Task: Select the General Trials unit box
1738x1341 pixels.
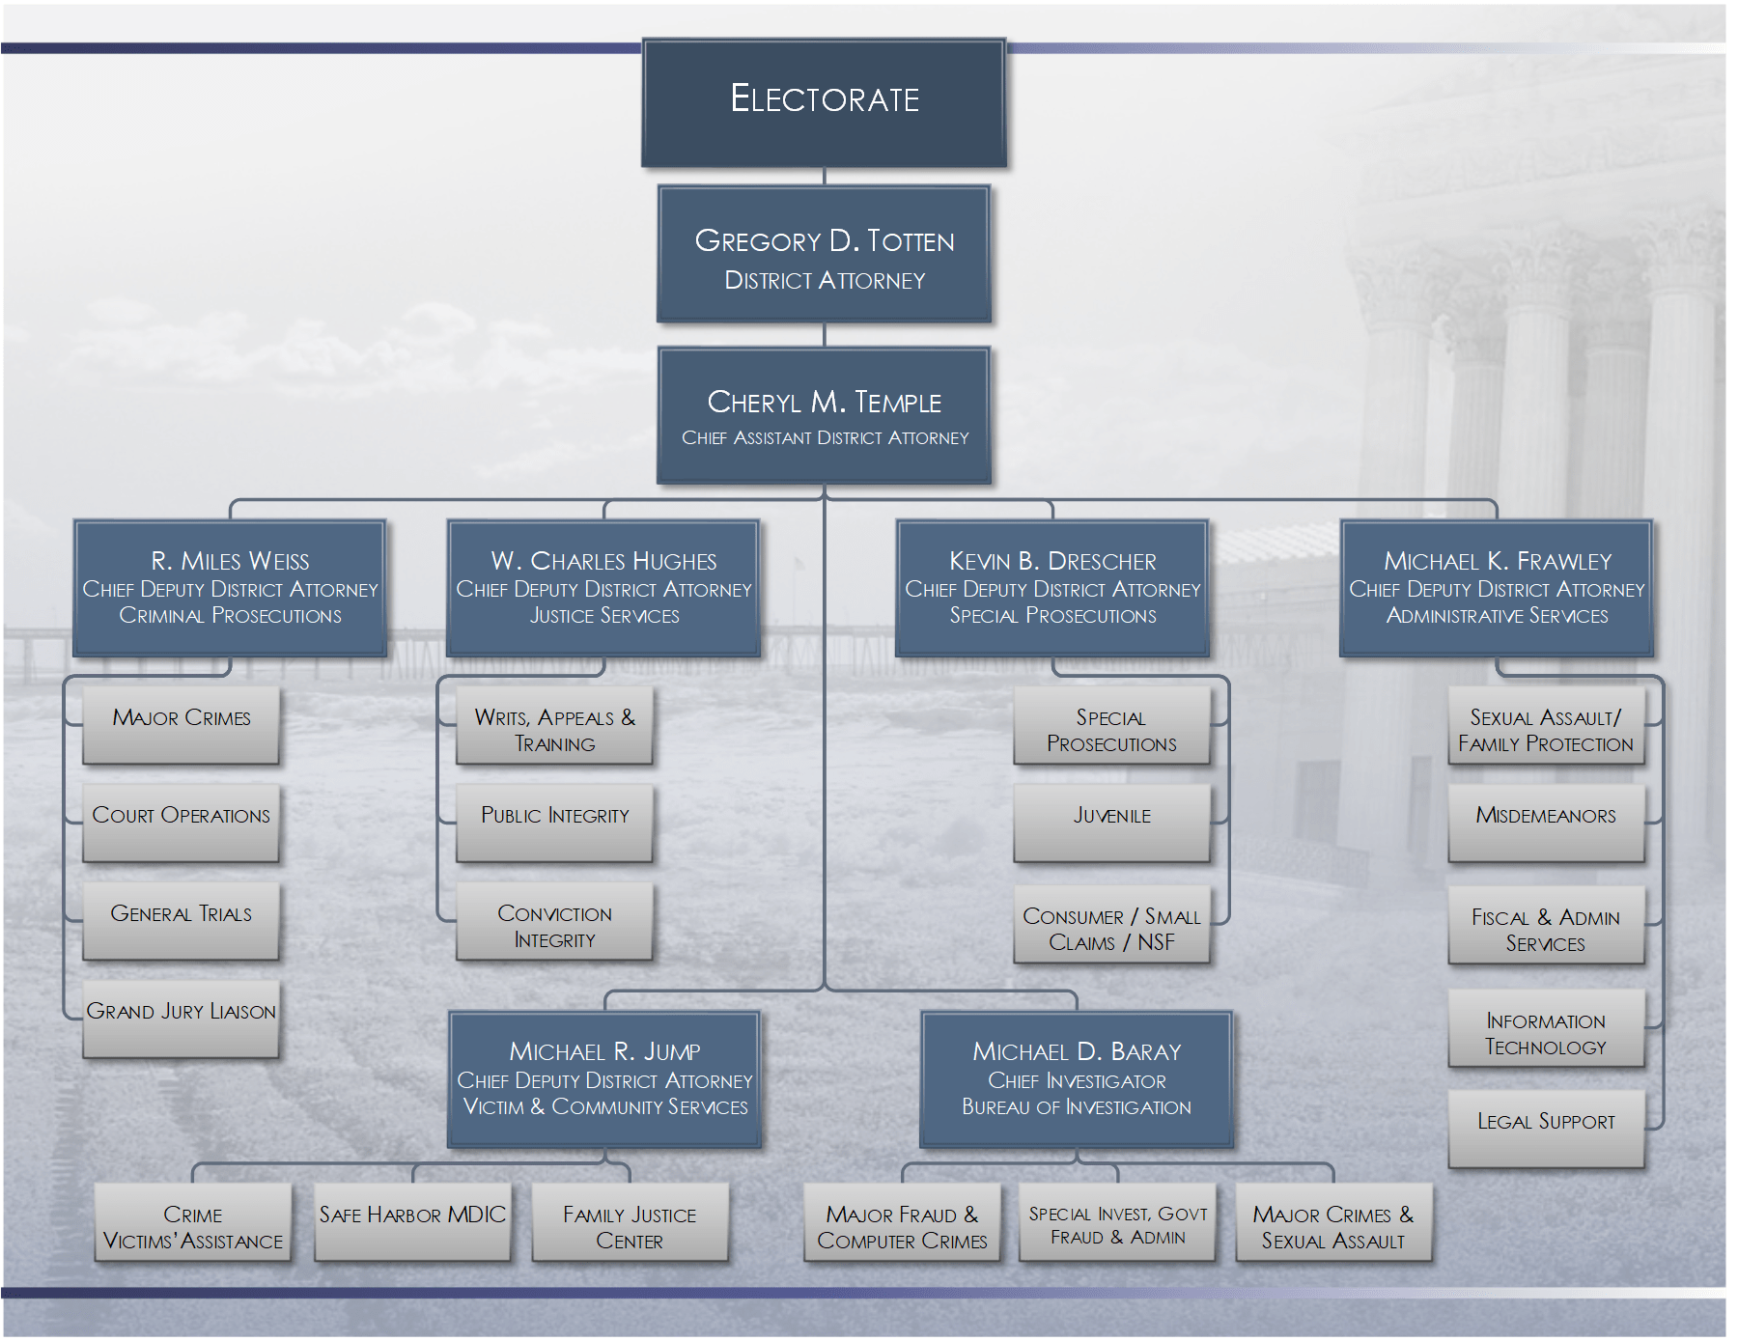Action: click(x=182, y=921)
